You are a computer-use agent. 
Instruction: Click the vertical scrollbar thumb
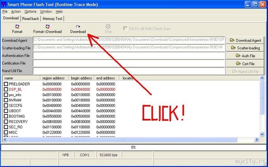click(x=262, y=97)
